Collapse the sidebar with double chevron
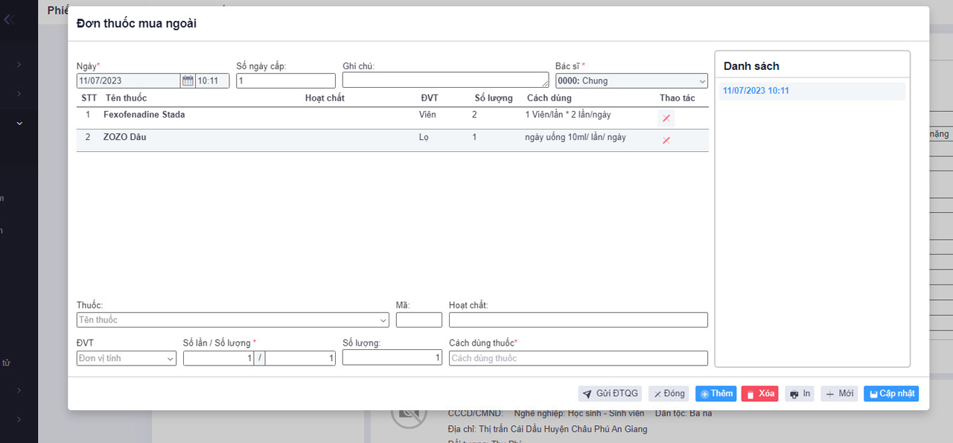The height and width of the screenshot is (443, 953). tap(9, 20)
